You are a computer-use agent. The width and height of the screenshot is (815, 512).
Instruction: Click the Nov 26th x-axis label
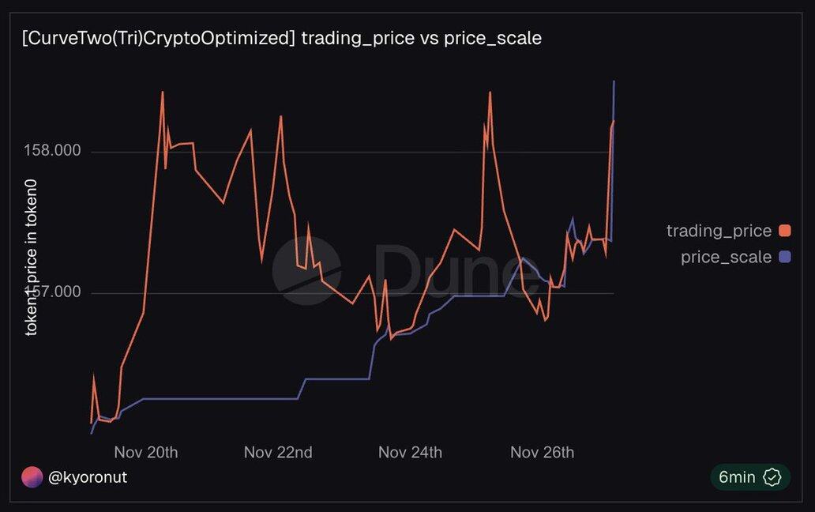pyautogui.click(x=542, y=452)
